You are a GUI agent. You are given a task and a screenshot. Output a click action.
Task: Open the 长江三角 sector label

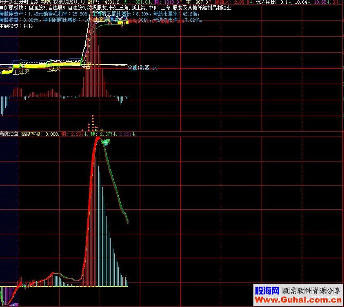coord(119,8)
